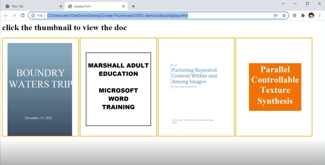Click the Parallel Controllable Texture Synthesis thumbnail

(274, 87)
